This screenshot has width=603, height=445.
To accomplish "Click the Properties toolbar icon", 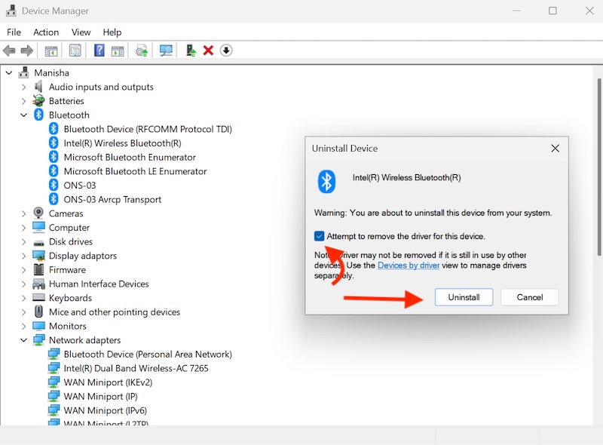I will click(75, 51).
